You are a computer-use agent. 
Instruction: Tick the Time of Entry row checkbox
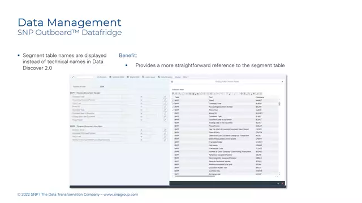pos(173,133)
